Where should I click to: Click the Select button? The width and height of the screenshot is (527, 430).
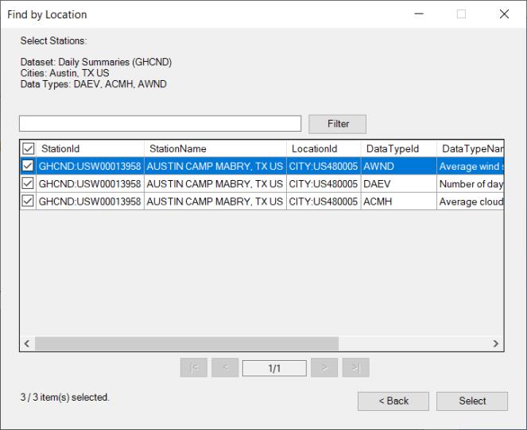click(x=472, y=401)
